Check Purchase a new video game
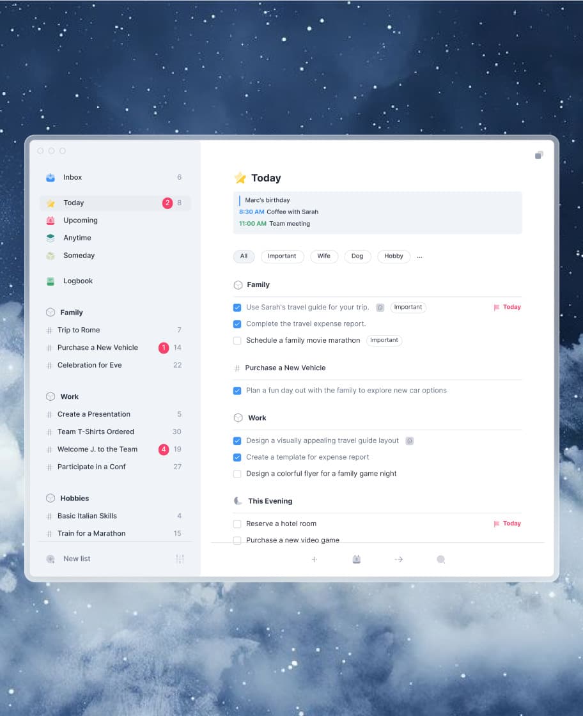Viewport: 583px width, 716px height. pos(237,541)
